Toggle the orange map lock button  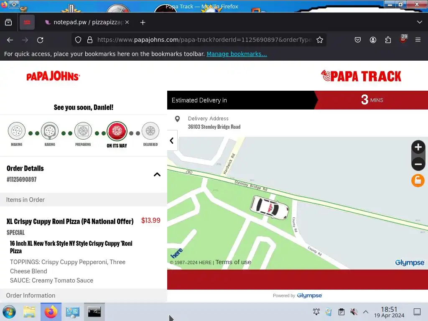click(x=418, y=181)
